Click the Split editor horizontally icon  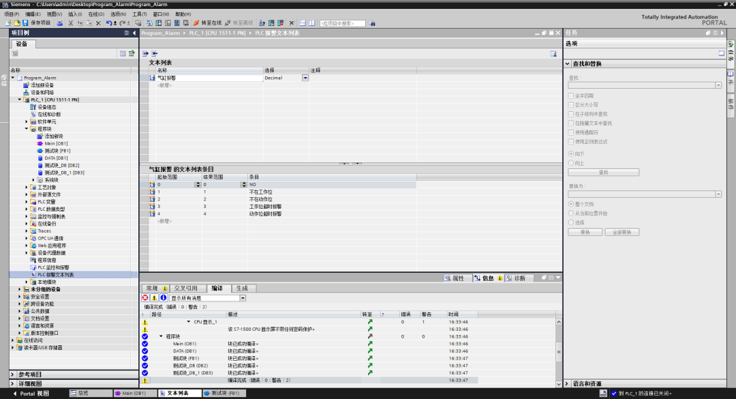coord(303,23)
